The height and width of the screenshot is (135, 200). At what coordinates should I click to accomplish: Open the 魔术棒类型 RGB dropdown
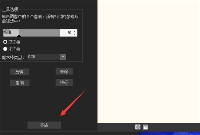click(x=47, y=57)
